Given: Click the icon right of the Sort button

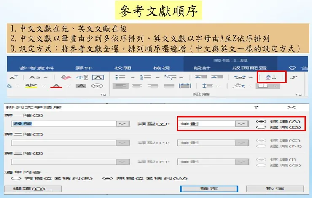Looking at the screenshot, I should point(293,78).
